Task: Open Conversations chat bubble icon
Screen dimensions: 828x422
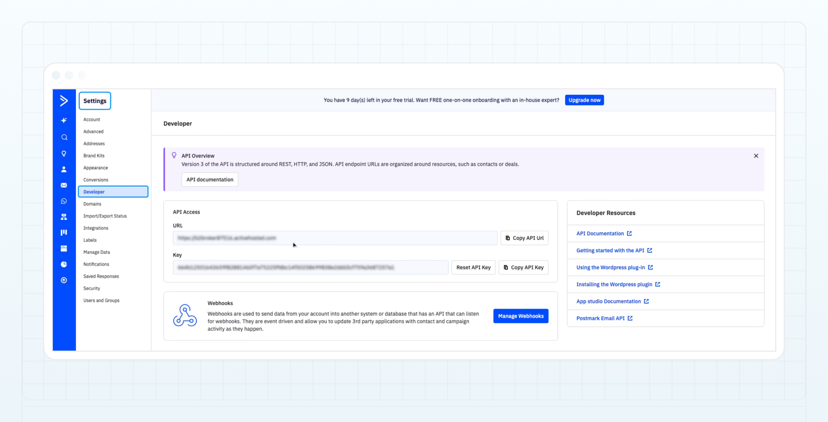Action: pos(64,201)
